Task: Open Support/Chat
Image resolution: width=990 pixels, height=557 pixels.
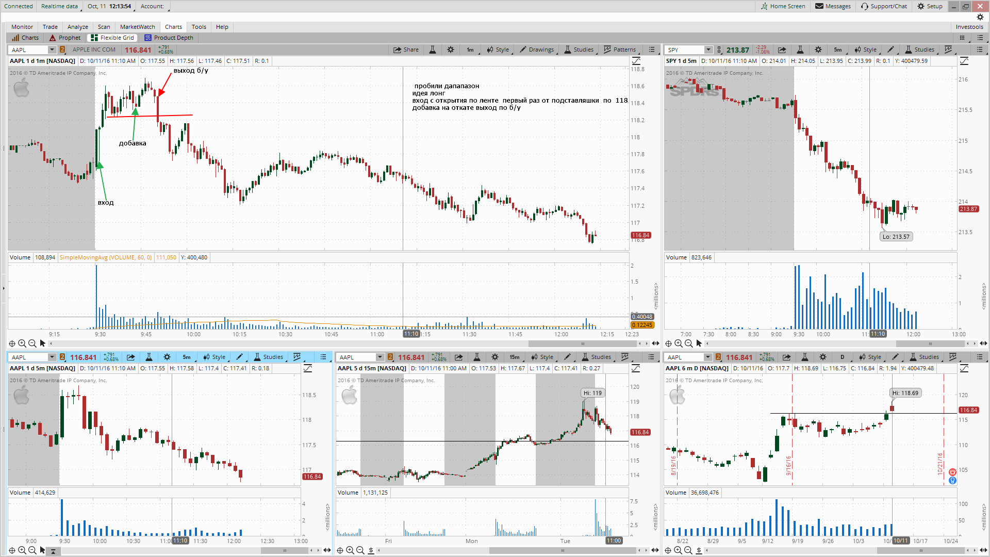Action: tap(884, 6)
